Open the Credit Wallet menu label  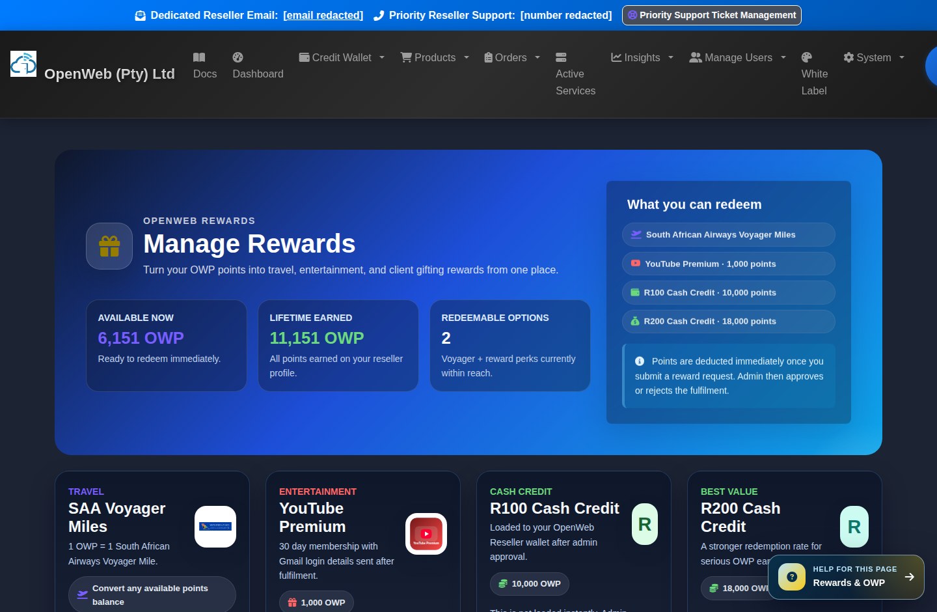(x=342, y=57)
